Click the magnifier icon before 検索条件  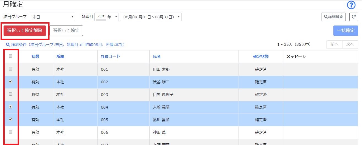pos(8,44)
